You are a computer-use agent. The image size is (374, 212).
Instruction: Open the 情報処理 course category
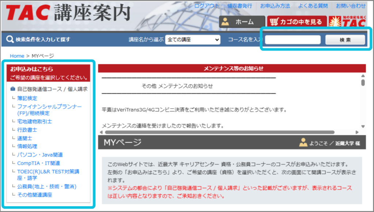(27, 146)
